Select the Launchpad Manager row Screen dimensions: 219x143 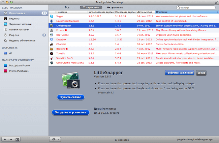pyautogui.click(x=134, y=21)
